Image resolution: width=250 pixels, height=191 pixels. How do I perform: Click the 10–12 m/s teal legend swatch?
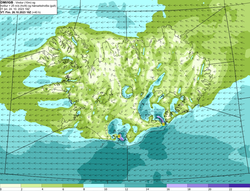(x=114, y=186)
